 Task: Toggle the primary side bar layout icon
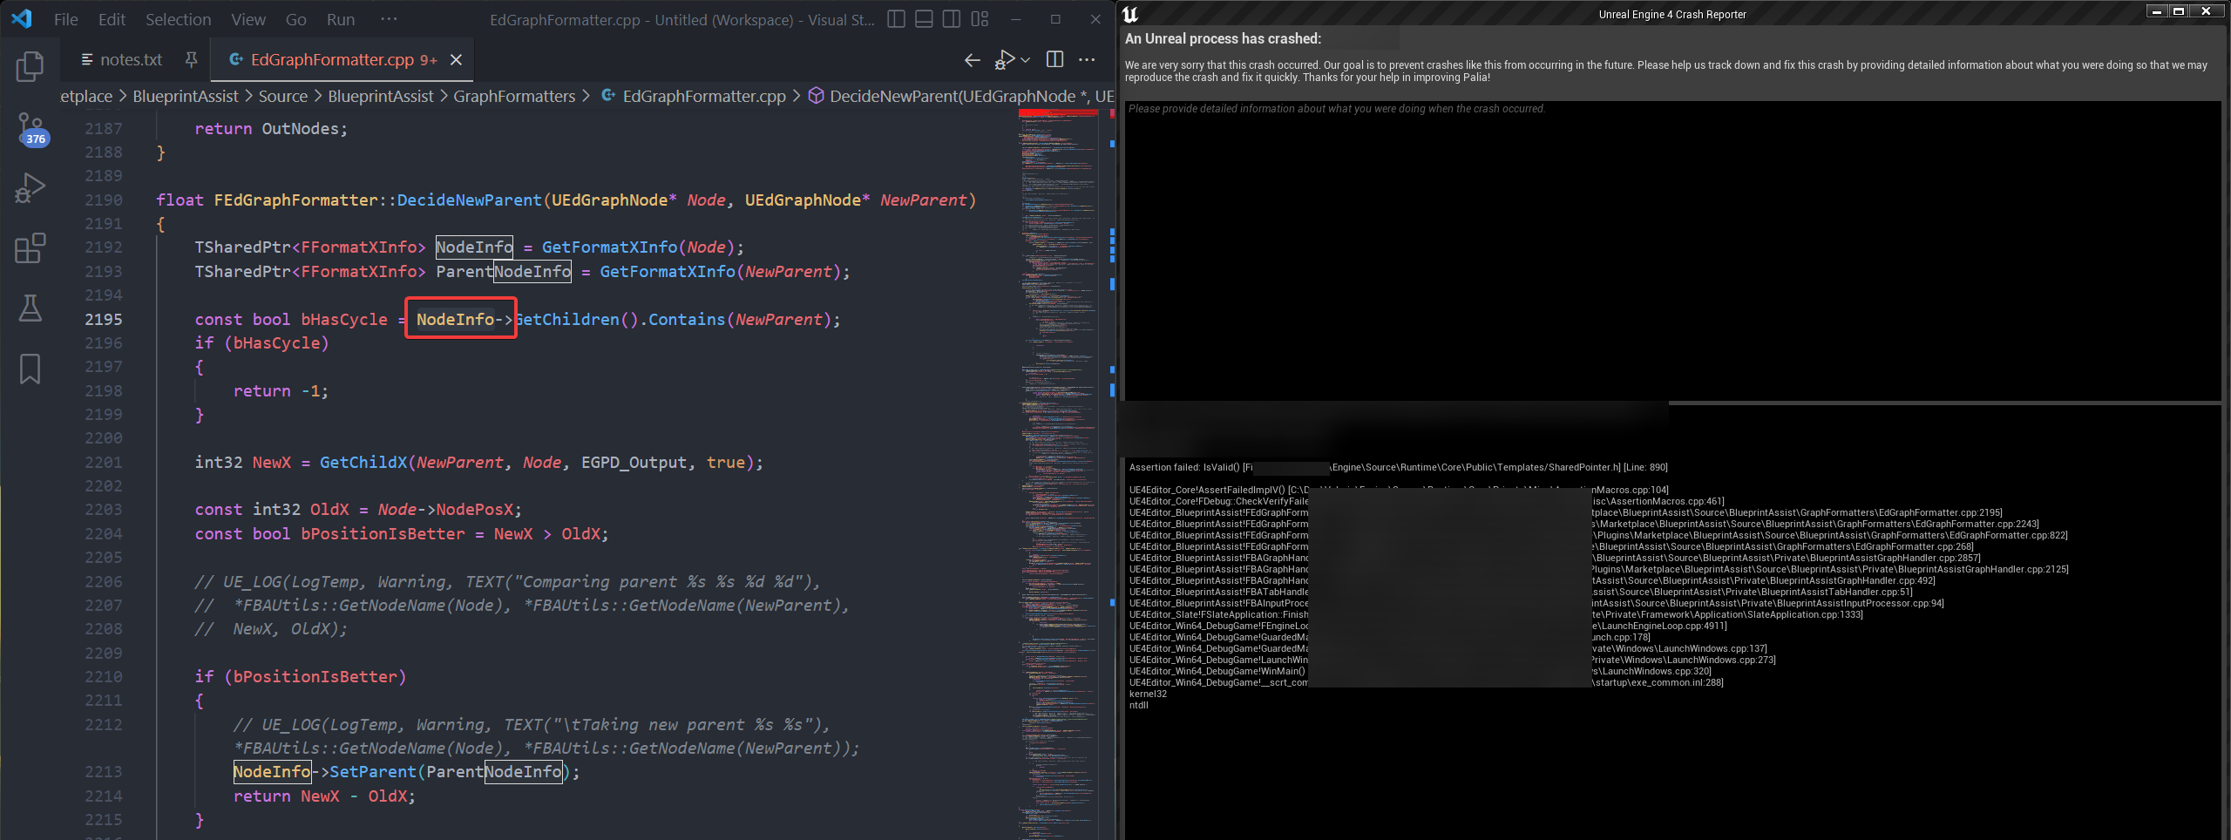point(896,19)
